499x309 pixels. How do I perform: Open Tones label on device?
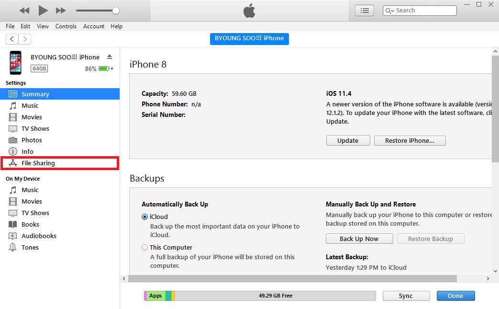tap(30, 247)
